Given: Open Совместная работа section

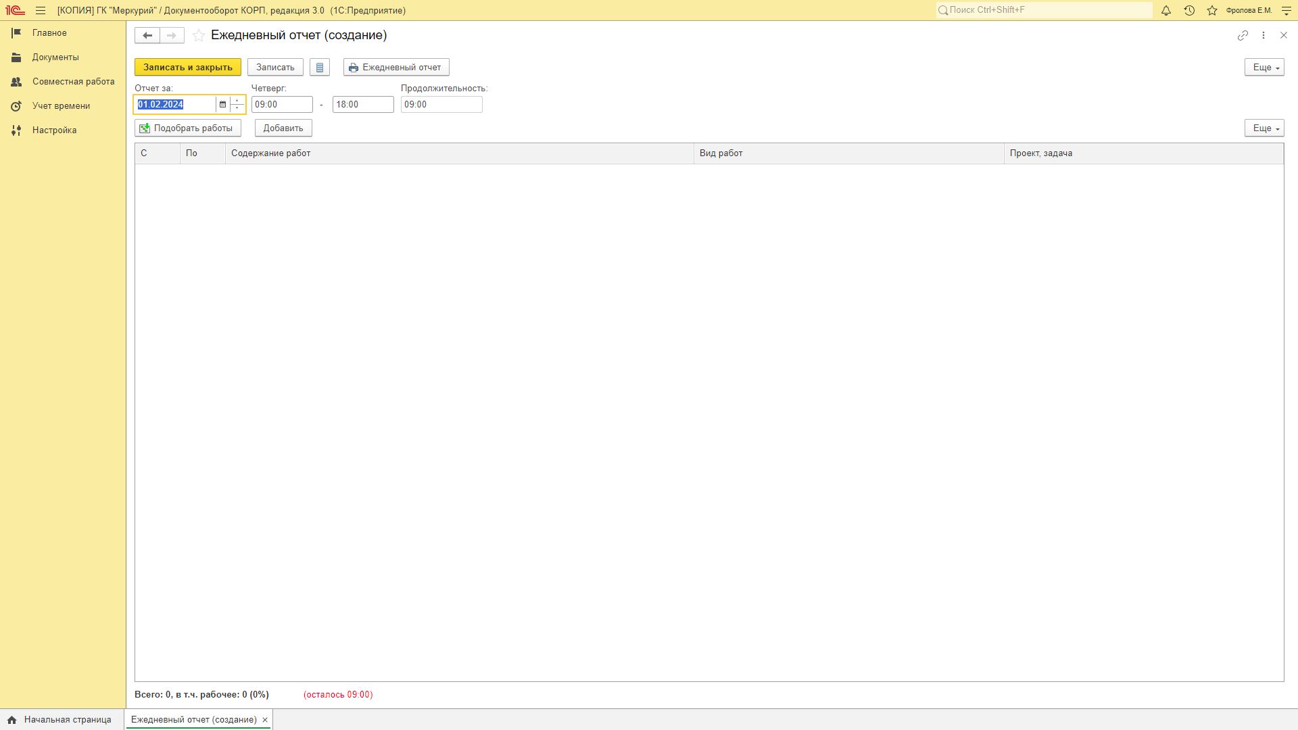Looking at the screenshot, I should 63,82.
